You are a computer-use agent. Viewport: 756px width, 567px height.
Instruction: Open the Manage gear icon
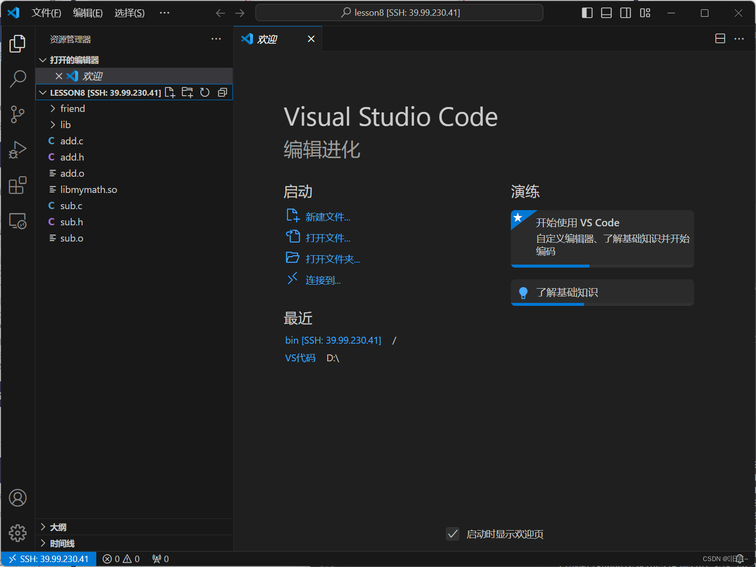[x=18, y=533]
